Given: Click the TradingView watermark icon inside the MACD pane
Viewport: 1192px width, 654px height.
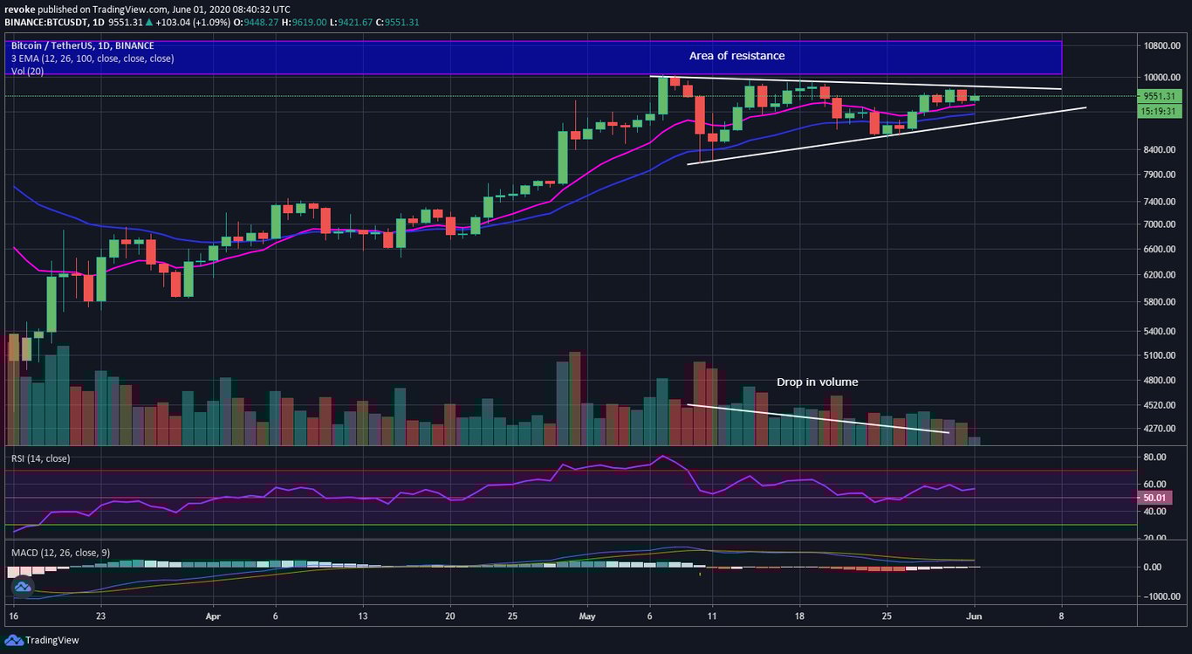Looking at the screenshot, I should (x=21, y=586).
